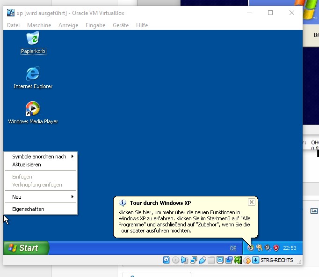The height and width of the screenshot is (277, 319).
Task: Click the USB devices indicator icon
Action: (x=202, y=260)
